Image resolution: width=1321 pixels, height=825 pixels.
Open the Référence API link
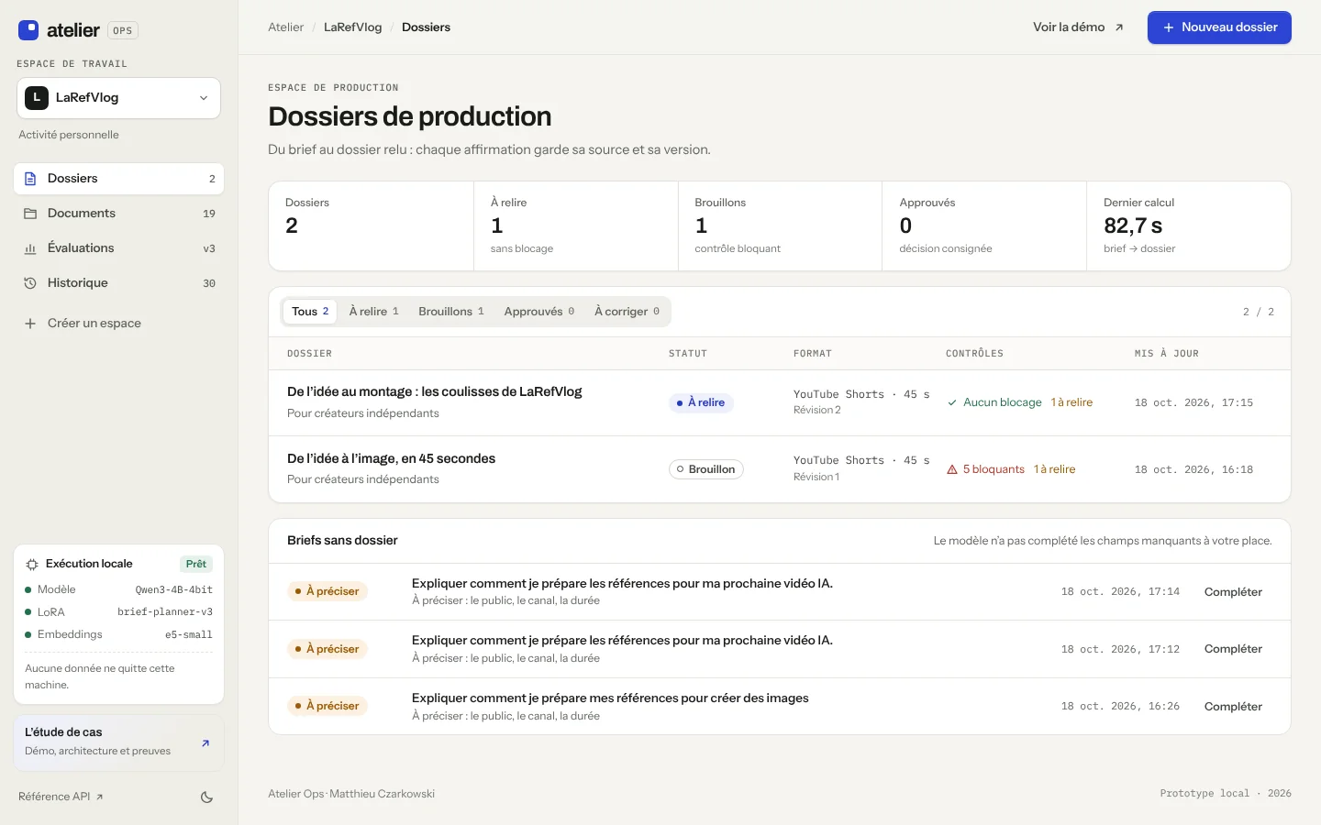[61, 797]
